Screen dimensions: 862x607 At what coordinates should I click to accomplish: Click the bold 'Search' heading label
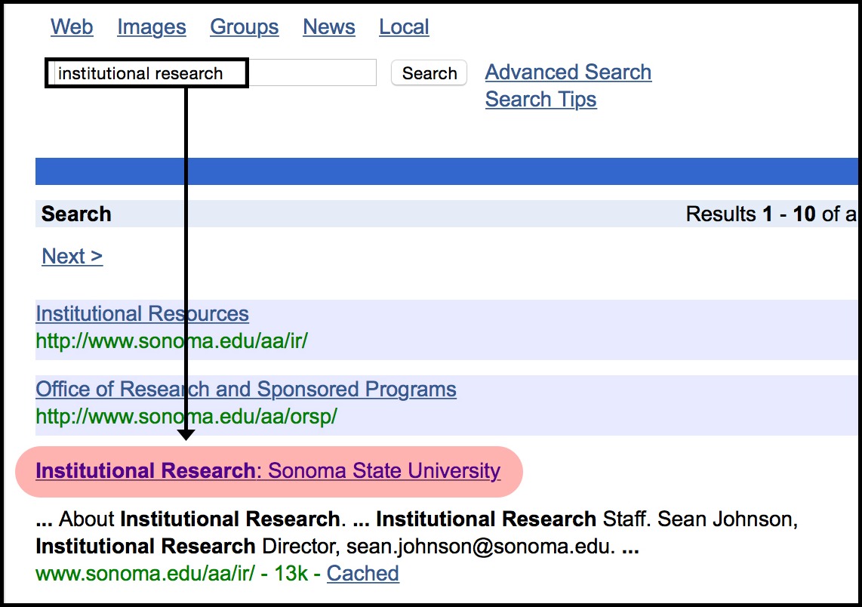pos(76,214)
